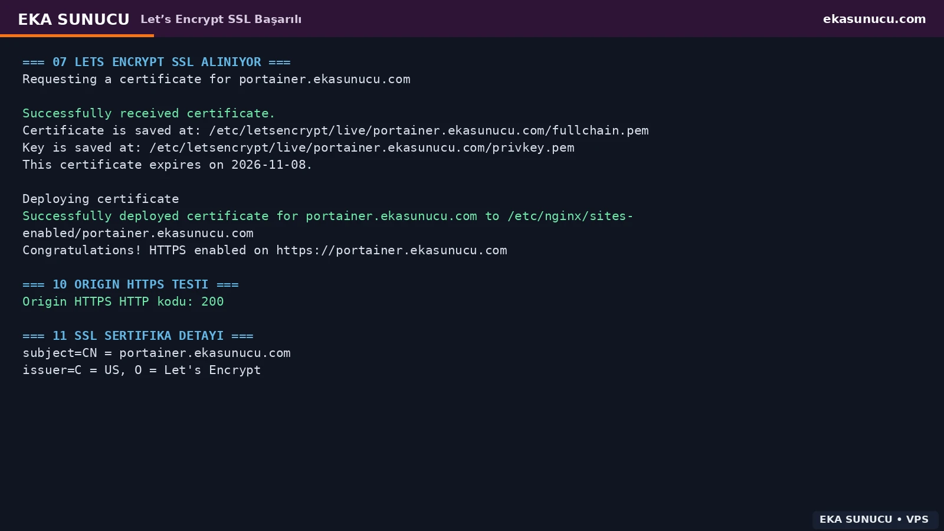Click the Let's Encrypt SSL Başarılı subtitle
This screenshot has height=531, width=944.
point(221,19)
